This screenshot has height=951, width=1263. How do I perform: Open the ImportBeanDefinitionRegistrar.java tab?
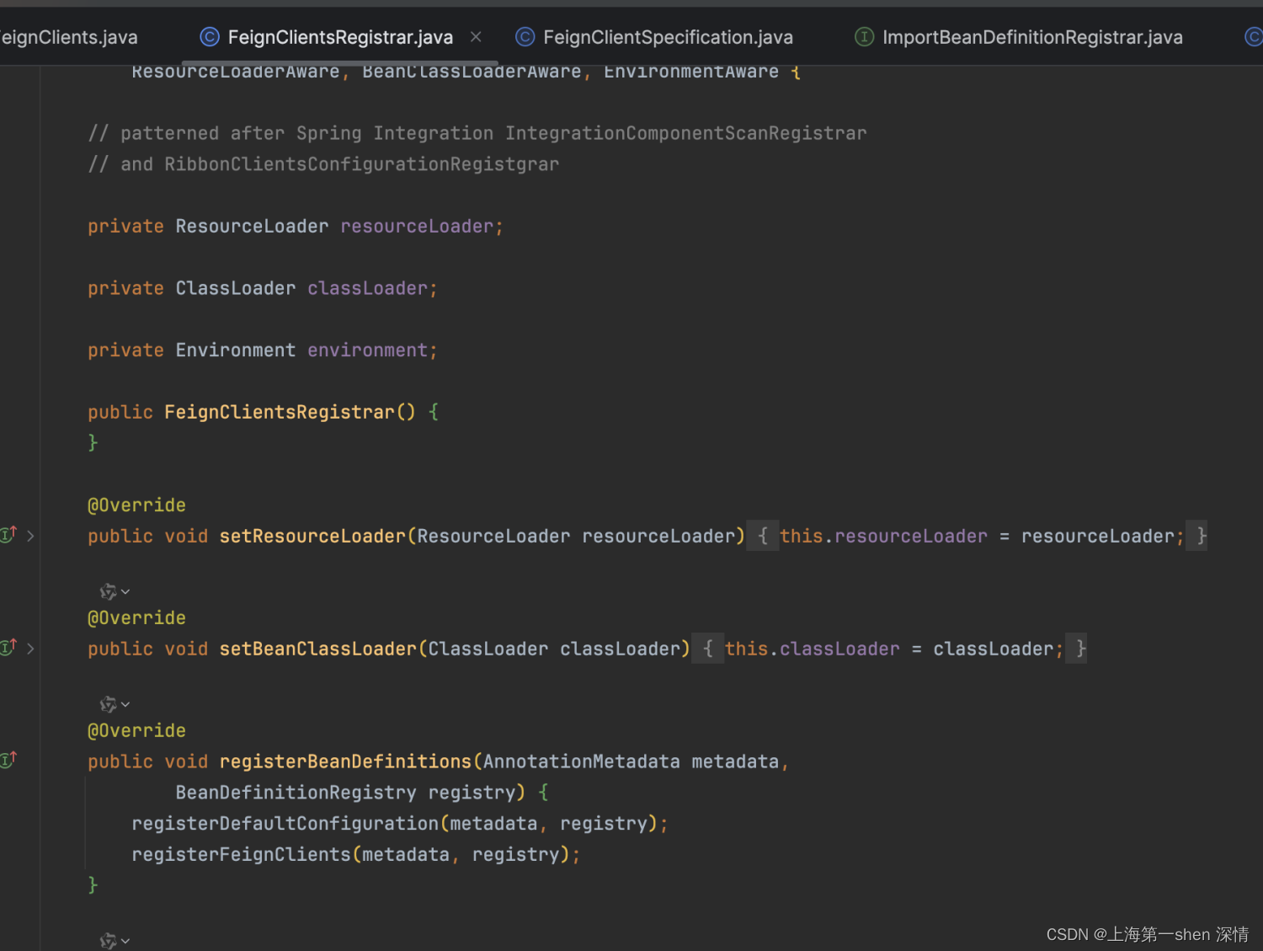[x=1032, y=37]
